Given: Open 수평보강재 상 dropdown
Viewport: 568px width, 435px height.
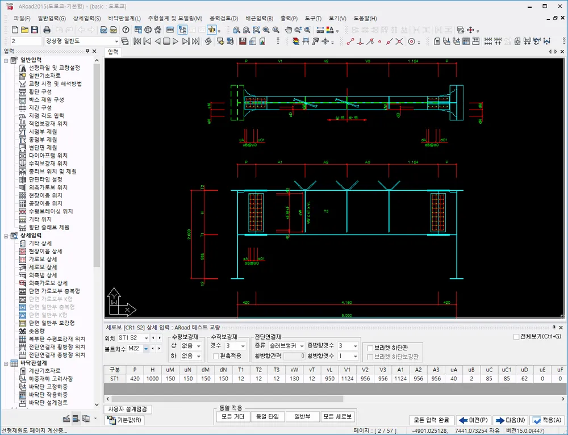Looking at the screenshot, I should [x=198, y=346].
